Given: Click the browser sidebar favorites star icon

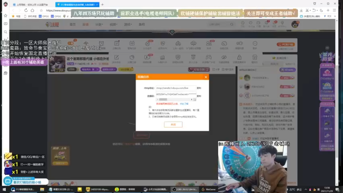Looking at the screenshot, I should click(x=6, y=15).
